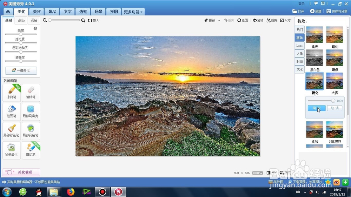Screen dimensions: 351x197
Task: Adjust the 亮度 brightness slider
Action: coord(21,34)
